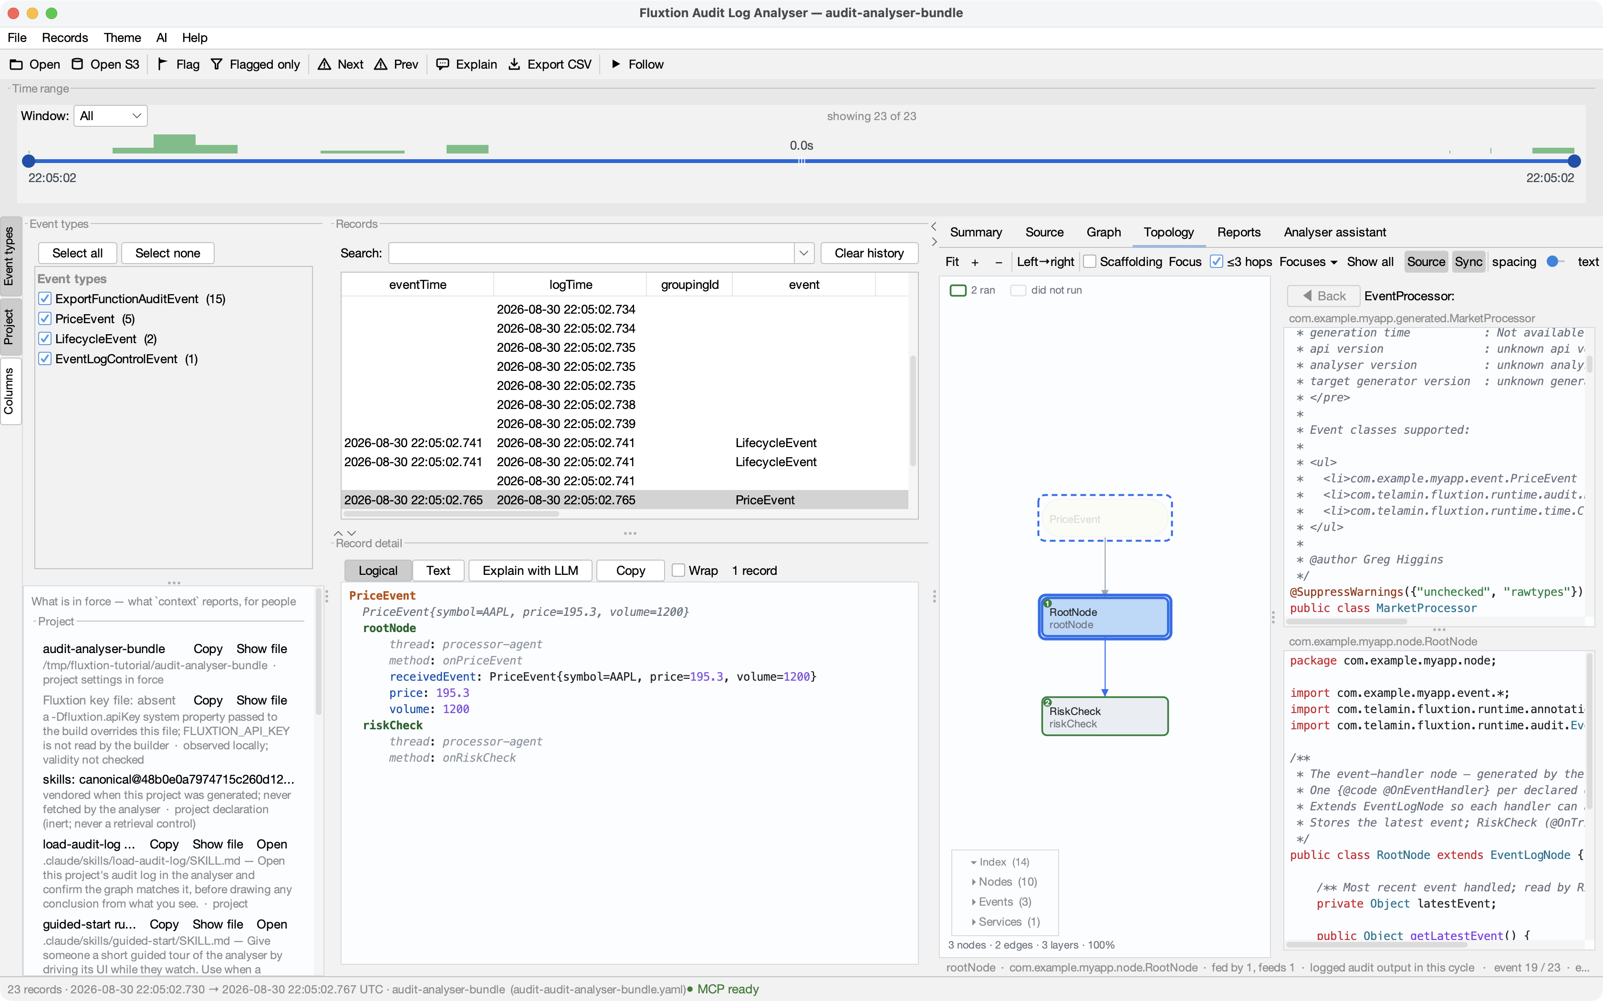Click the records table vertical scrollbar

click(913, 410)
